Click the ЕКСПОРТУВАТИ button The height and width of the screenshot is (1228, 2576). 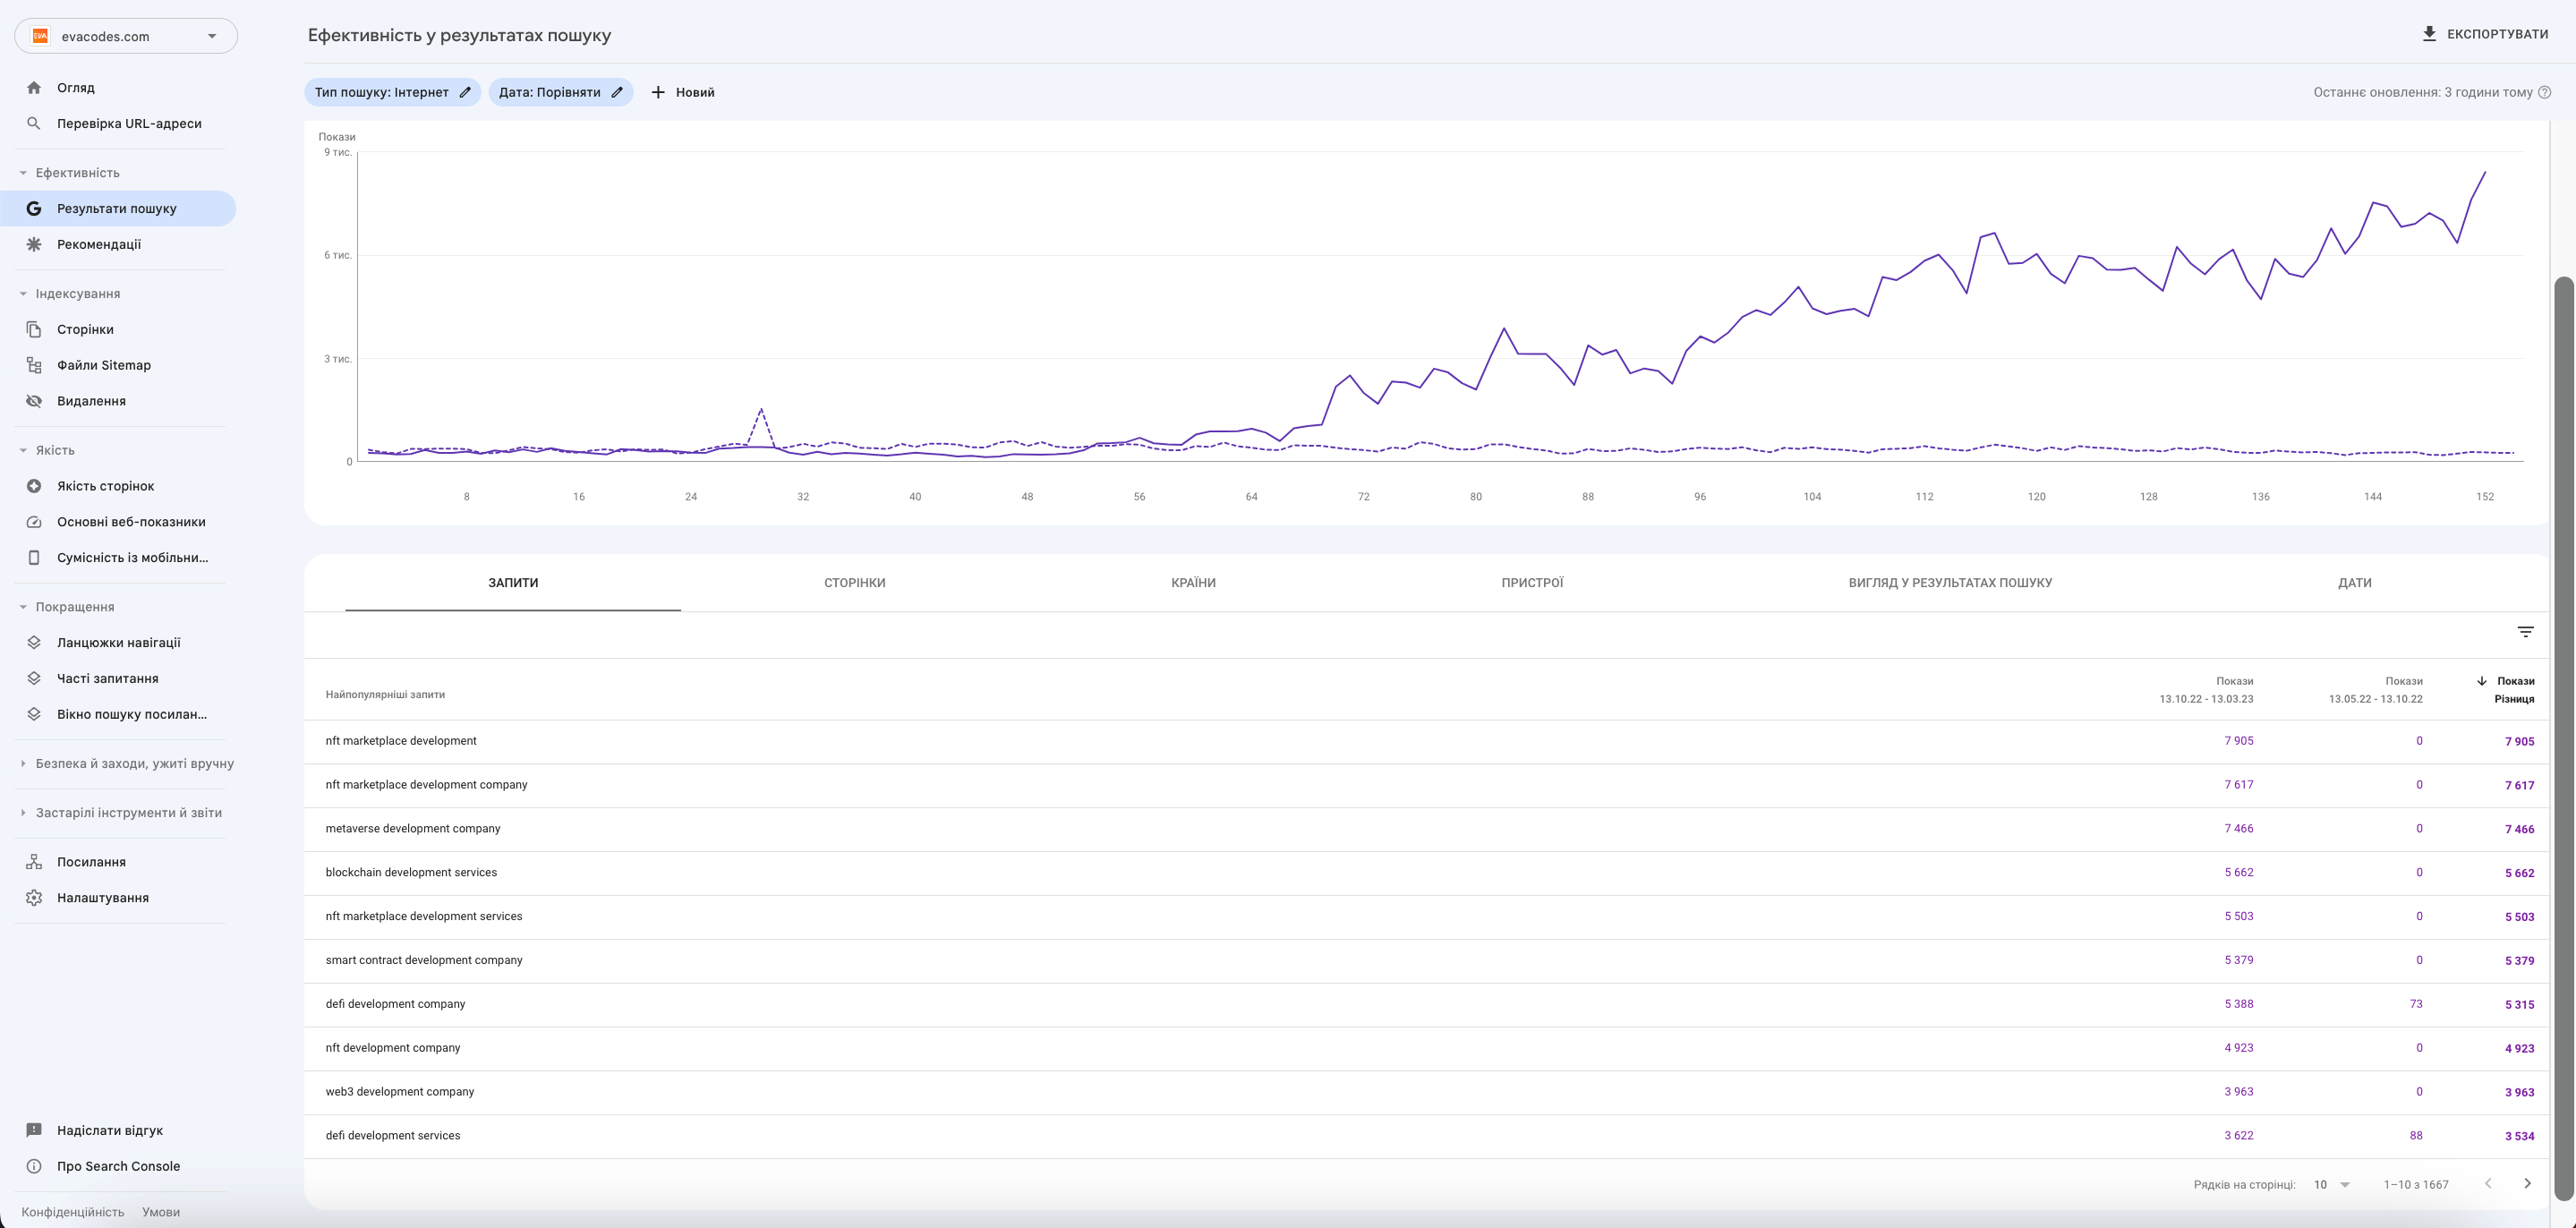(2484, 34)
